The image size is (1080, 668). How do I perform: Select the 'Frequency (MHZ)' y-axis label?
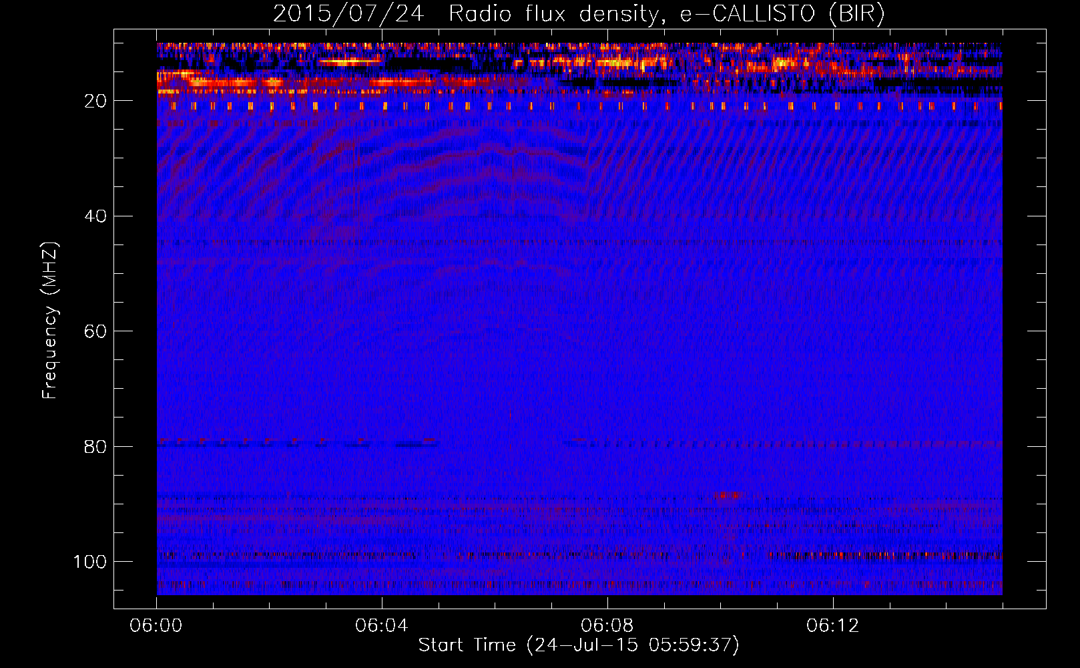pyautogui.click(x=50, y=320)
